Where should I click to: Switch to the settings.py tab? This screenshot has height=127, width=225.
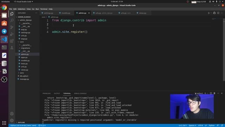(x=49, y=13)
